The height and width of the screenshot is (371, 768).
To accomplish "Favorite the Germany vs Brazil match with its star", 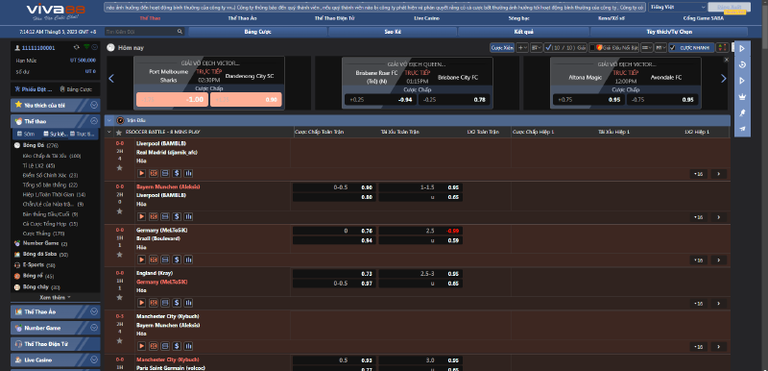I will tap(119, 255).
